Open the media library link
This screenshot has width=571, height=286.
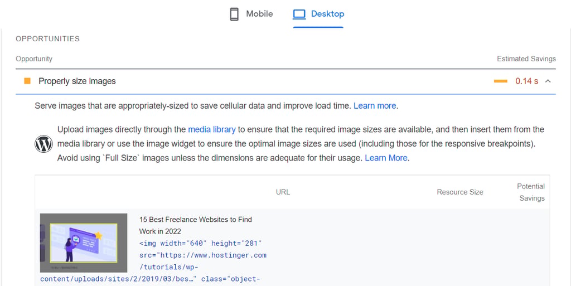click(211, 129)
